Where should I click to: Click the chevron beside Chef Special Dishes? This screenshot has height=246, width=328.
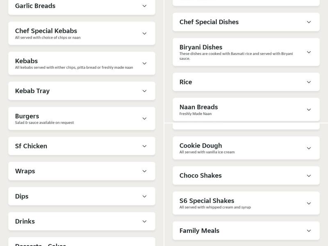(x=308, y=22)
